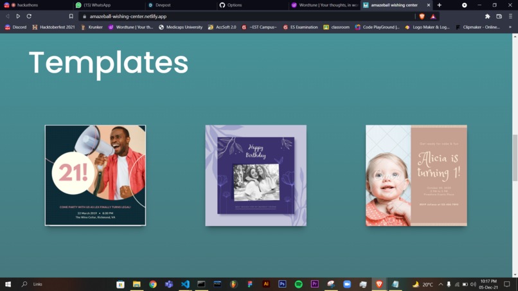Open the 21! megaphone birthday template
This screenshot has height=291, width=518.
coord(95,175)
